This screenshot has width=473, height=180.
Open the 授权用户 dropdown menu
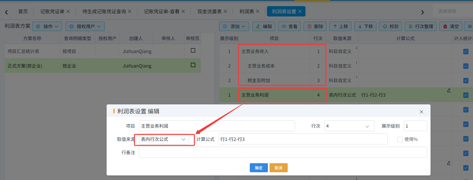point(85,26)
